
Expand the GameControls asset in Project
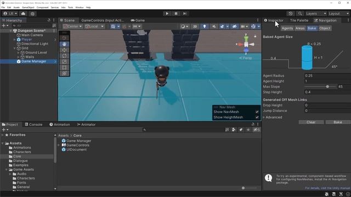click(x=59, y=145)
